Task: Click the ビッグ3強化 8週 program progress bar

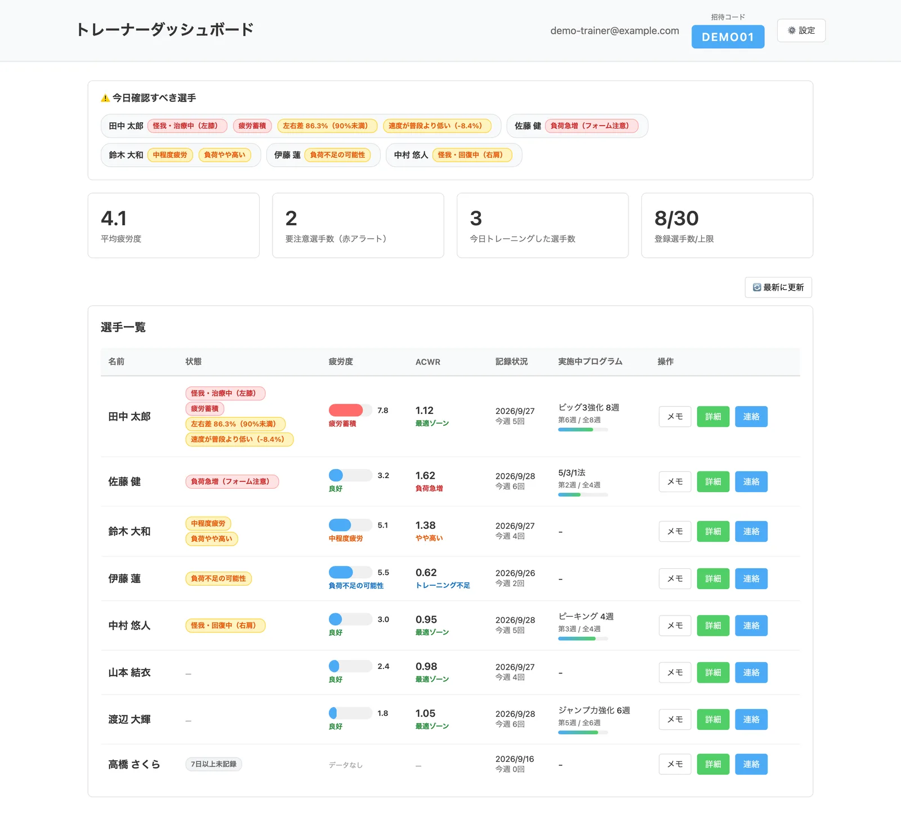Action: click(583, 430)
